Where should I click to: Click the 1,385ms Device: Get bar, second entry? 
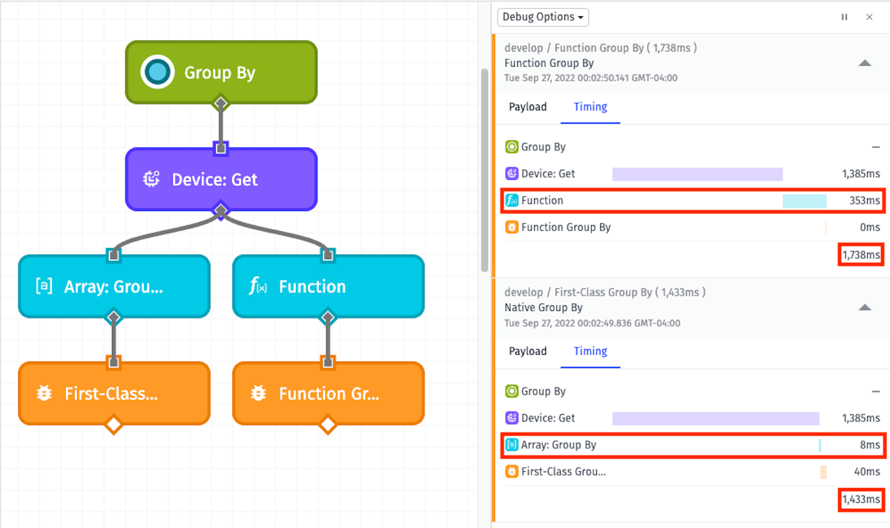tap(716, 418)
